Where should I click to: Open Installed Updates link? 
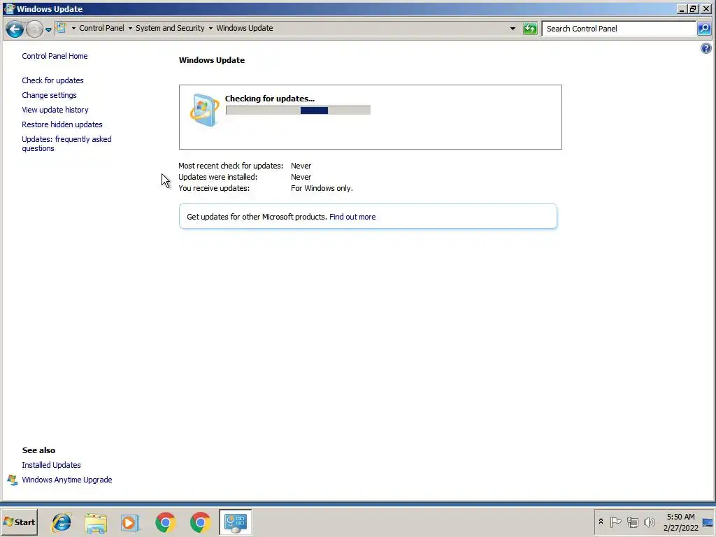(x=51, y=465)
